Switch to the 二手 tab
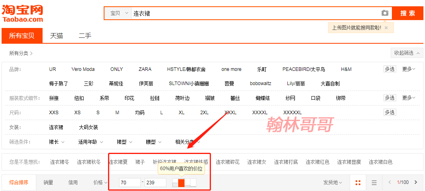Viewport: 425px width, 191px height. [85, 35]
